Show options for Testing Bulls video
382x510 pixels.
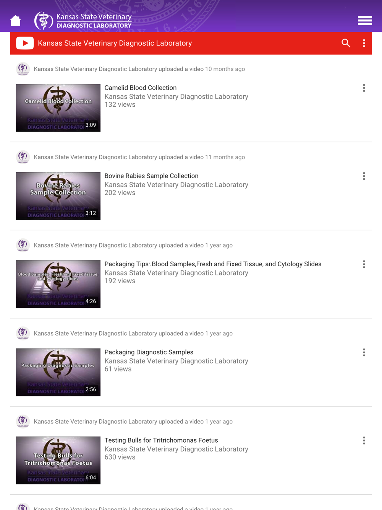click(x=364, y=440)
